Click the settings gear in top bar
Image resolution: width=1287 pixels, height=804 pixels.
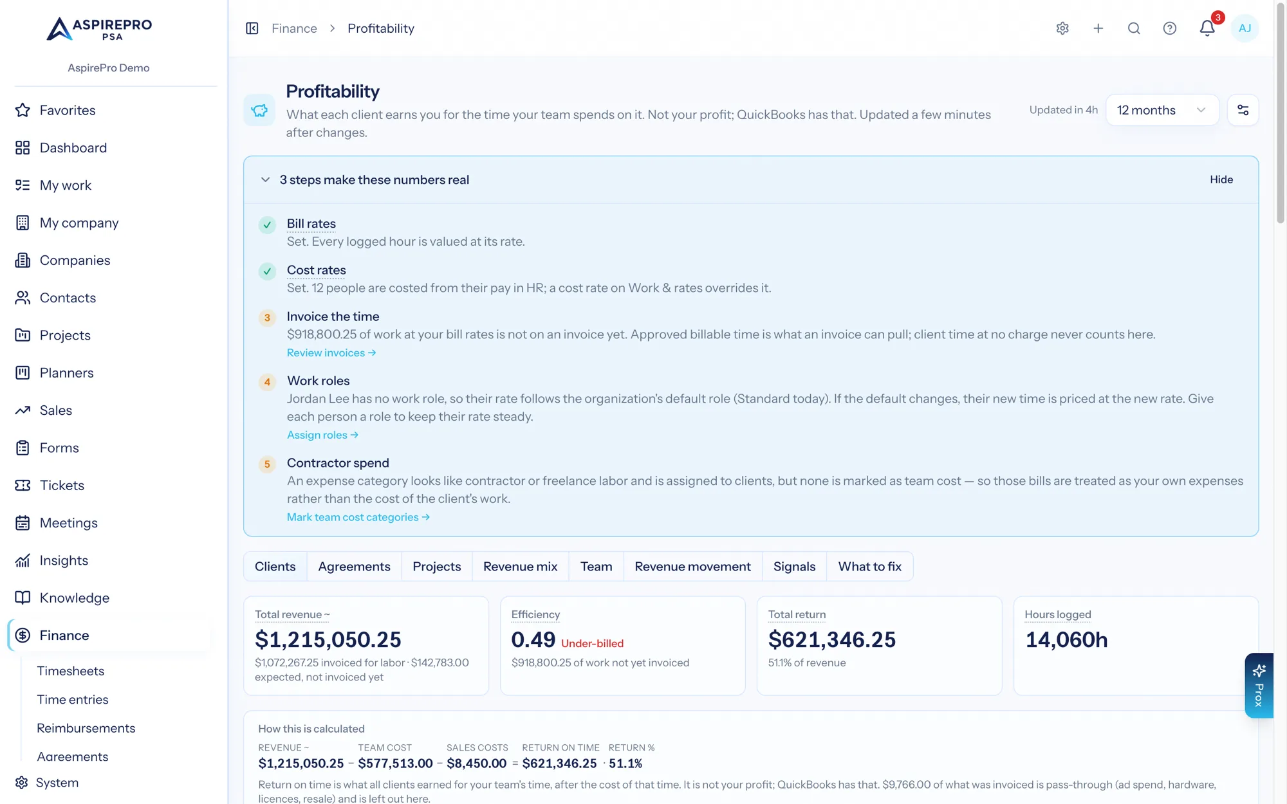pyautogui.click(x=1062, y=28)
